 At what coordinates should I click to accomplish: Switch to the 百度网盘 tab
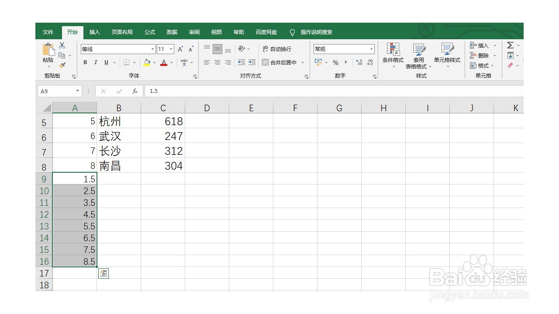click(x=266, y=32)
